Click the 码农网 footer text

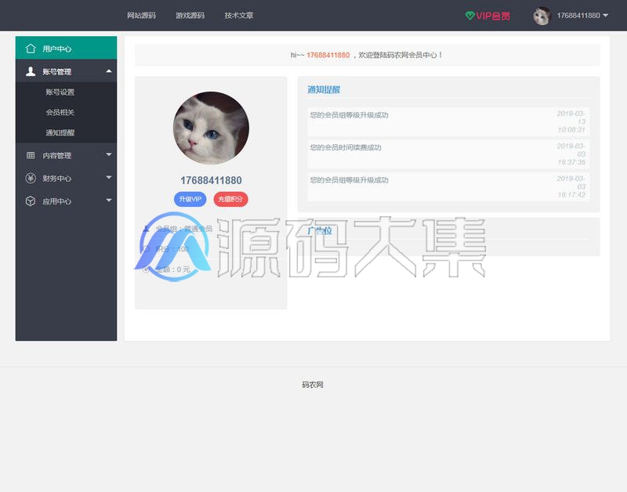[313, 385]
